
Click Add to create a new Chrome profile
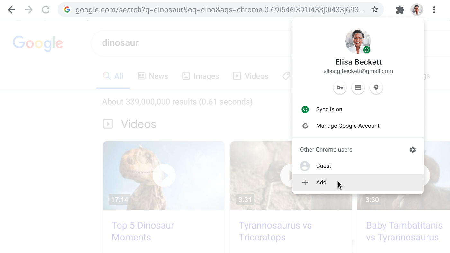(321, 182)
